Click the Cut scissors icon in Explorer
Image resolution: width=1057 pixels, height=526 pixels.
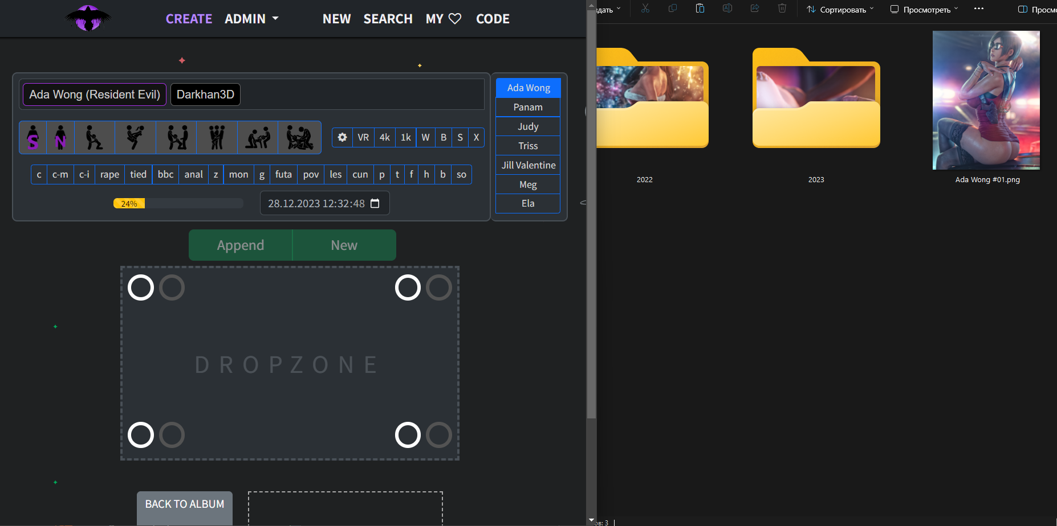645,9
